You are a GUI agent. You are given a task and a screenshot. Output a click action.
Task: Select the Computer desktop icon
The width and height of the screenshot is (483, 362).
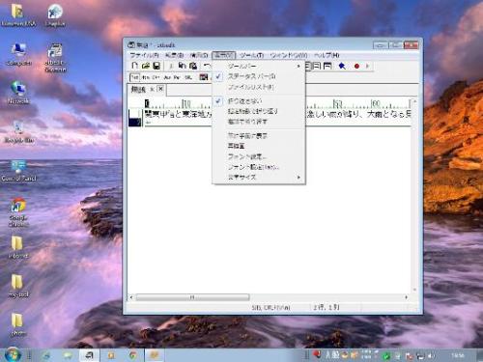(18, 54)
